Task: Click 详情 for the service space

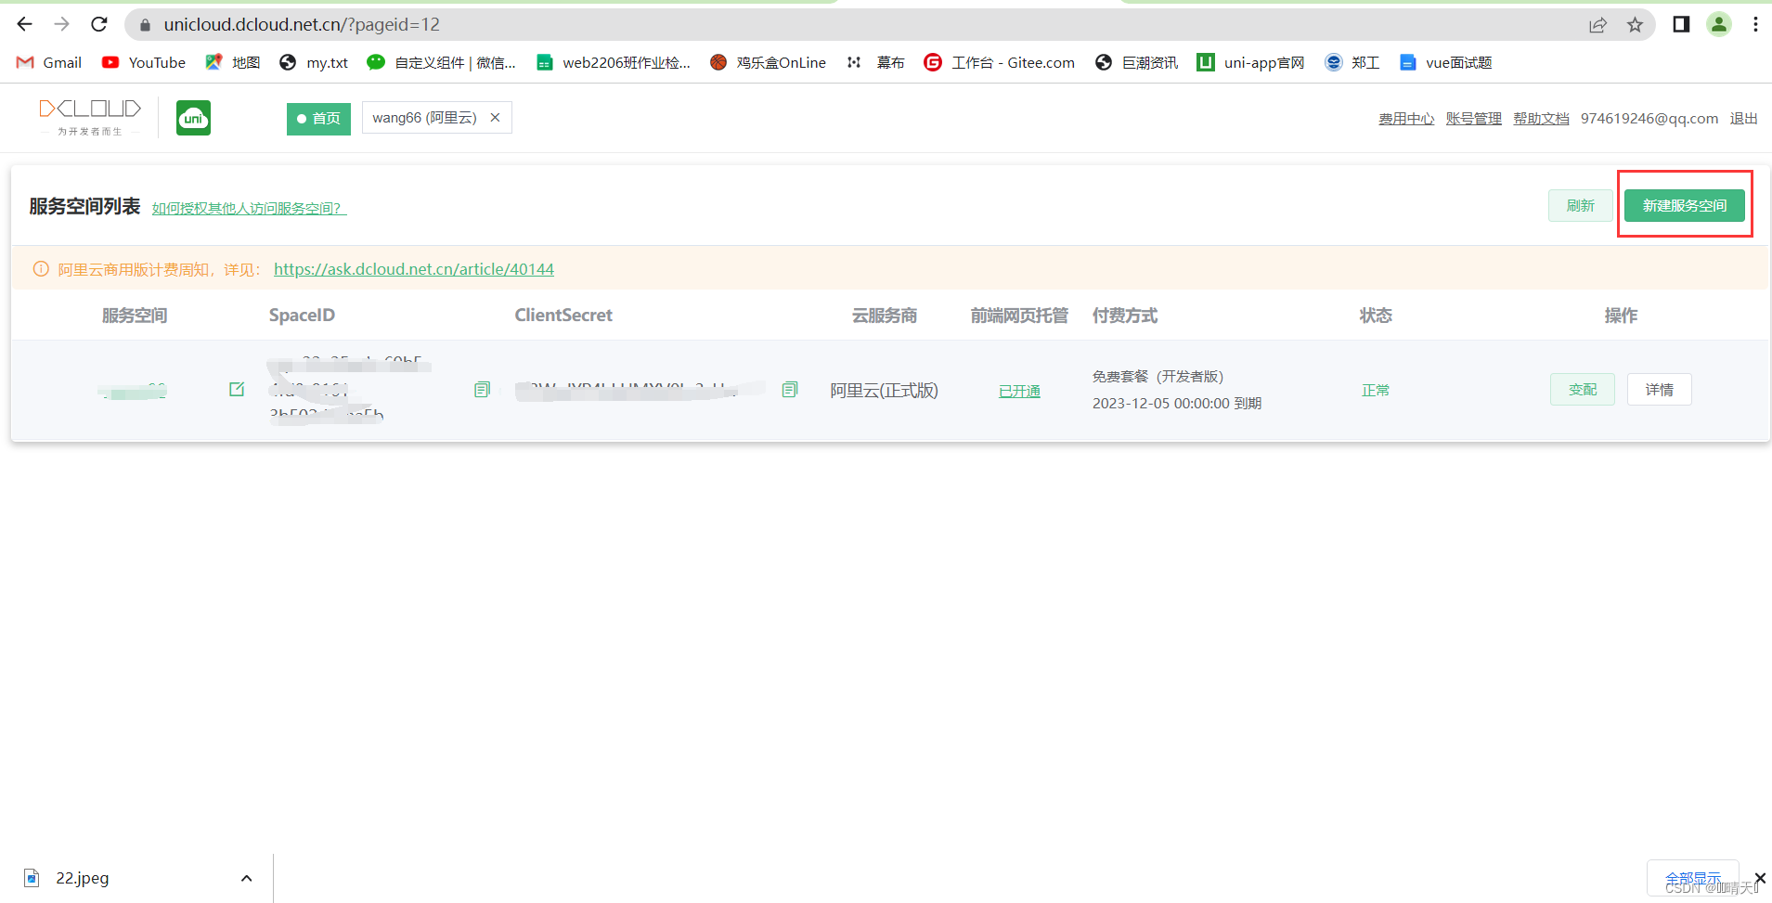Action: tap(1659, 389)
